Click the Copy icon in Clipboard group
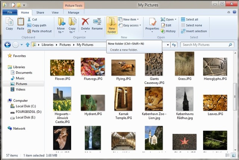 point(9,24)
